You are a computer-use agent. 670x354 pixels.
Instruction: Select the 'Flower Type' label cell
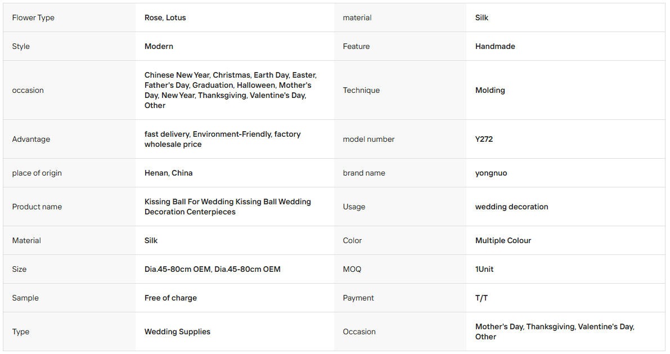[x=69, y=17]
